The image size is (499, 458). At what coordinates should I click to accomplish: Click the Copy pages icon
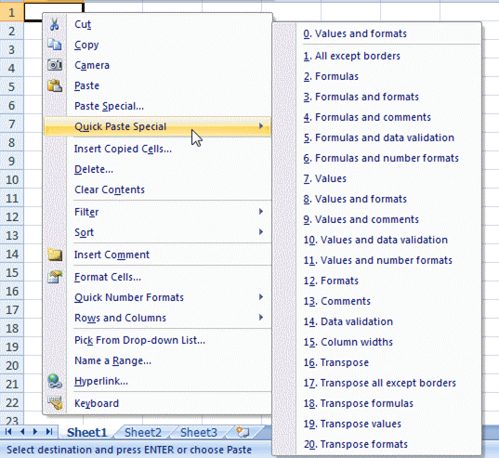(55, 45)
